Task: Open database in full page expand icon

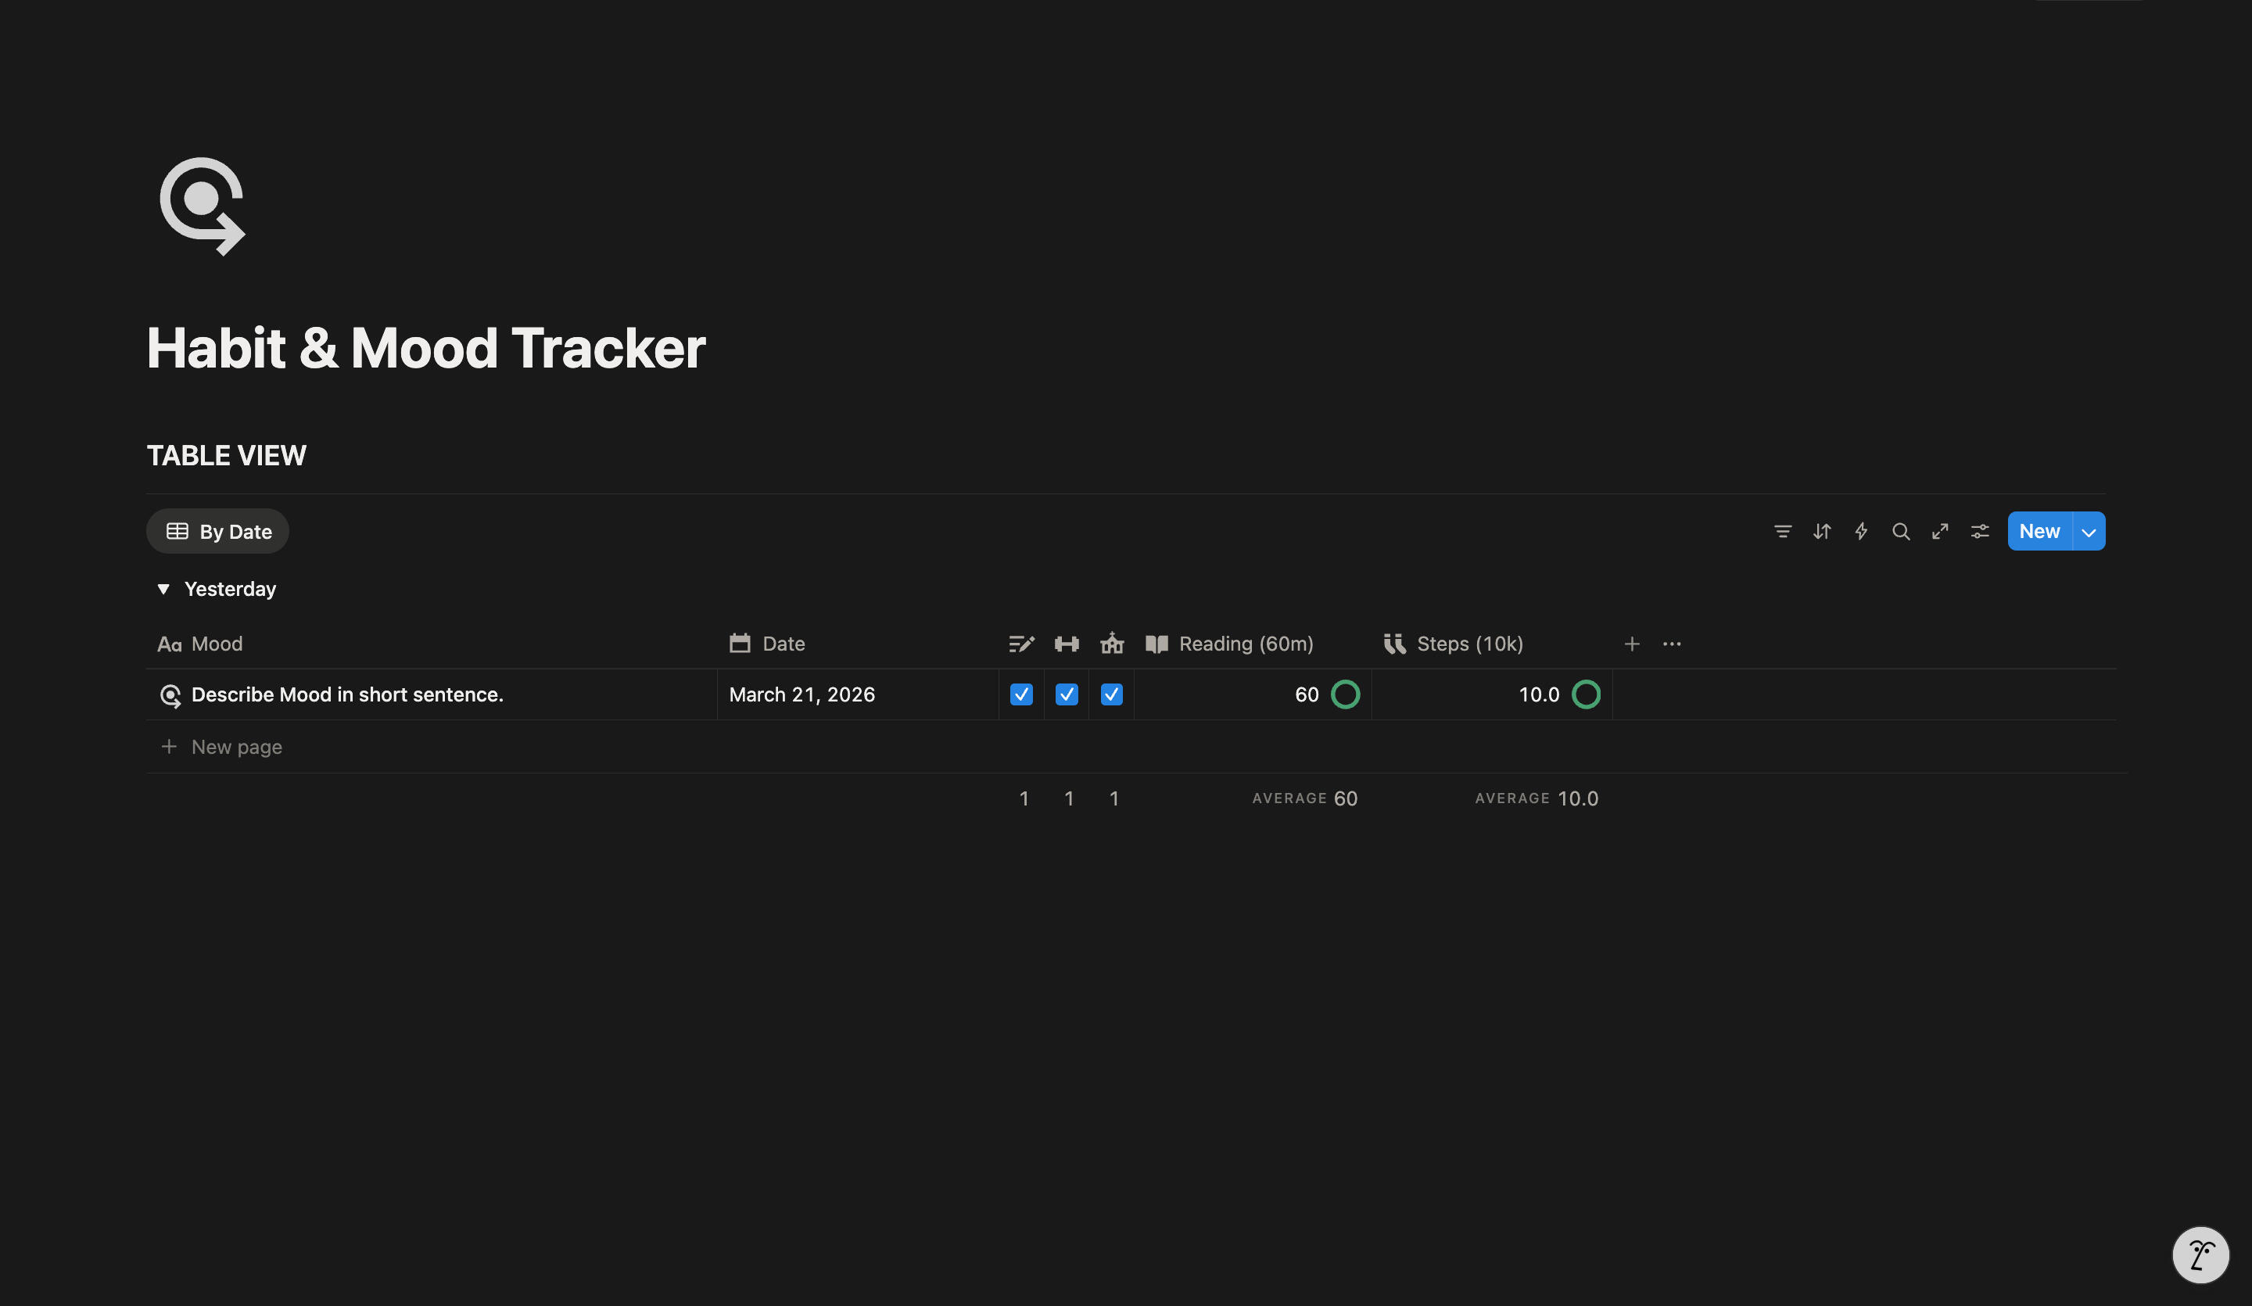Action: click(x=1939, y=531)
